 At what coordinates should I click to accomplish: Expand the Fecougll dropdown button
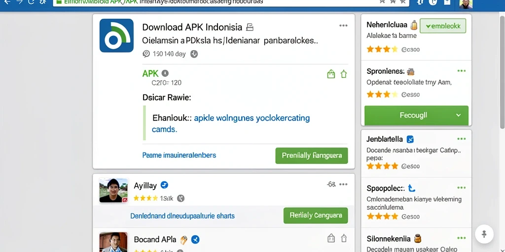pyautogui.click(x=416, y=115)
